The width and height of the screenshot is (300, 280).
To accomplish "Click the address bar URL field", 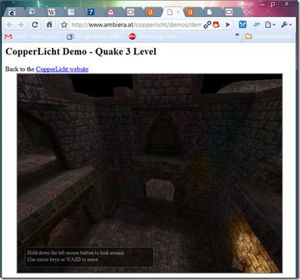I will coord(136,25).
